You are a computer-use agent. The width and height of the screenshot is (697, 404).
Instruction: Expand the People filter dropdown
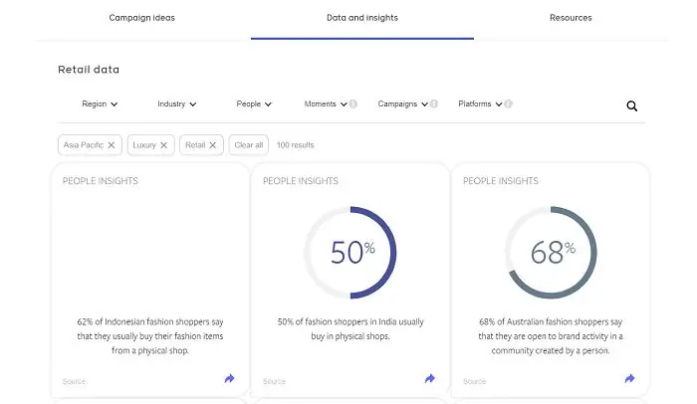254,103
